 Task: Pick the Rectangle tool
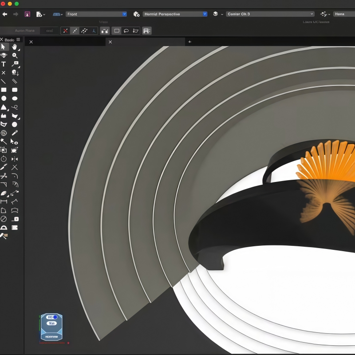4,90
